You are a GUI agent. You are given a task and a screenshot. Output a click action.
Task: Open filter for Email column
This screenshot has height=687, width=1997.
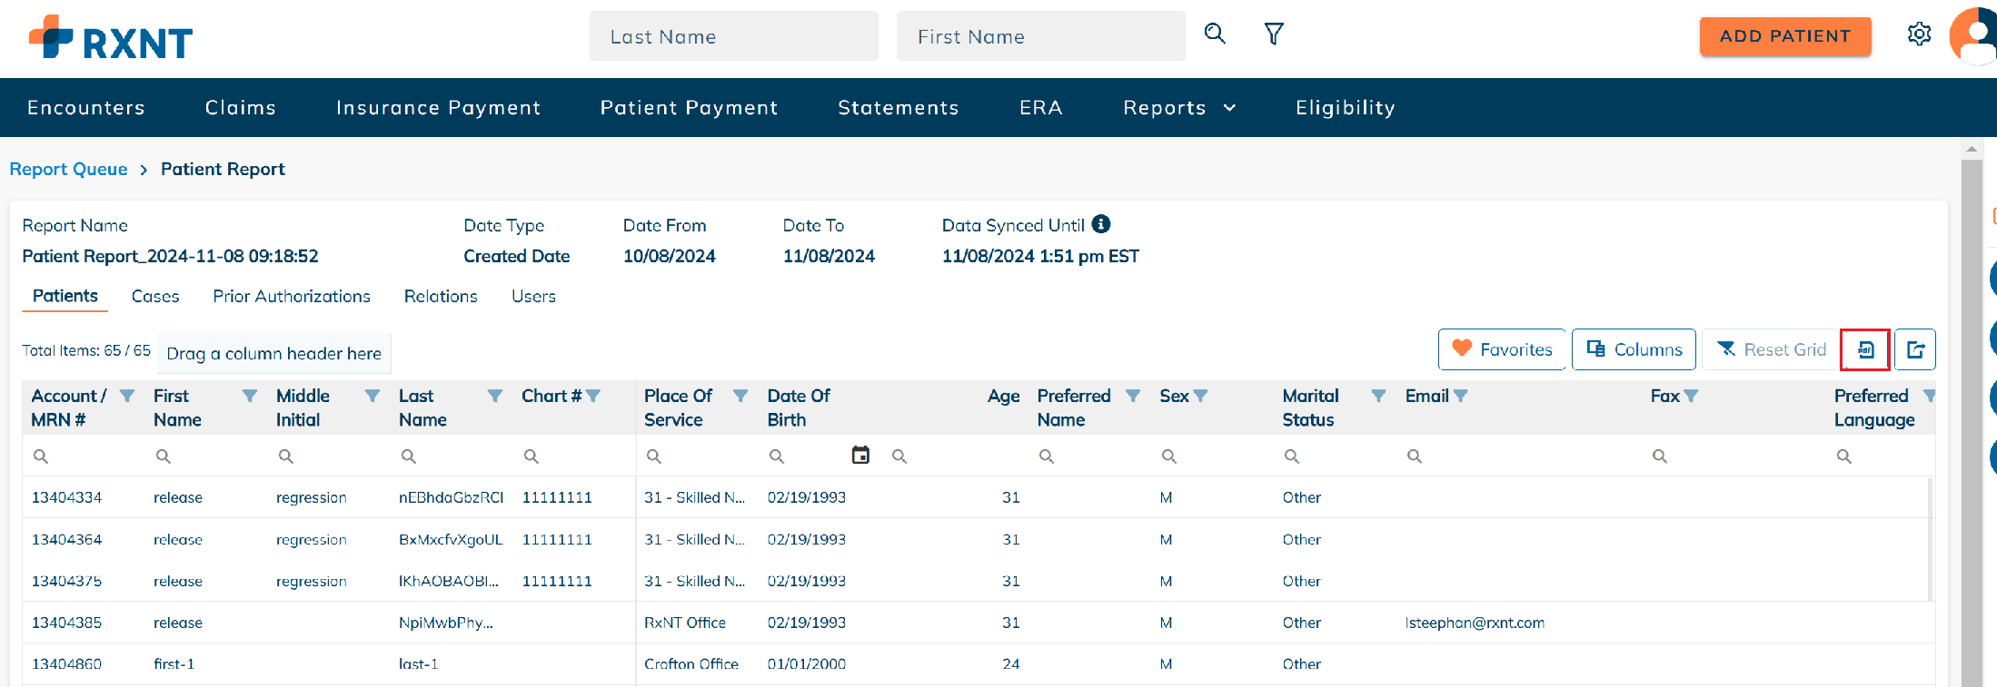pos(1461,396)
